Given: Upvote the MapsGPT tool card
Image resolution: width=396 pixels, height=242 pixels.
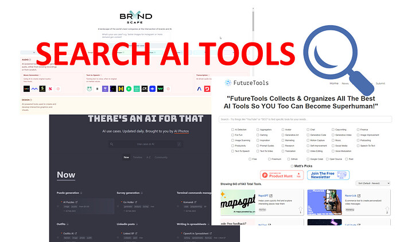Looking at the screenshot, I should tap(300, 209).
